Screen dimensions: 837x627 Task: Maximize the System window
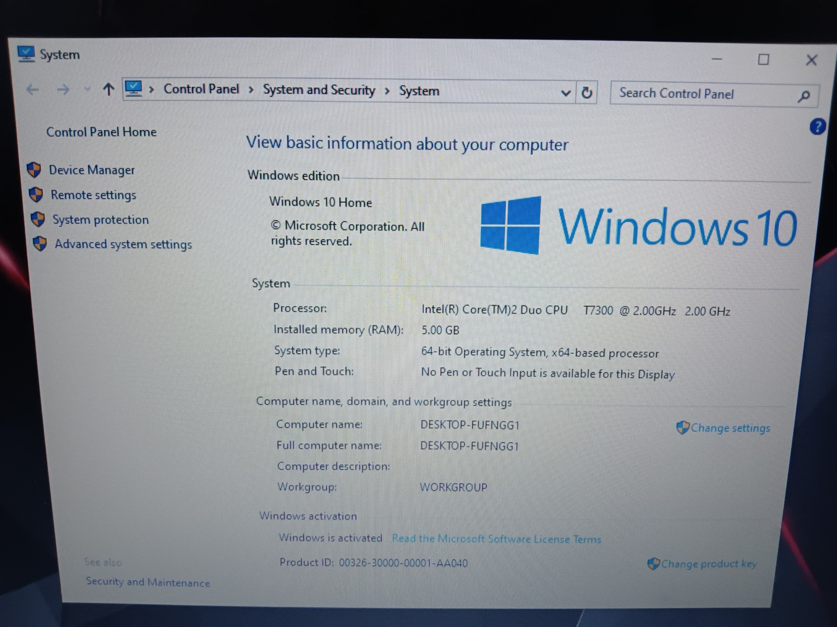(x=764, y=60)
